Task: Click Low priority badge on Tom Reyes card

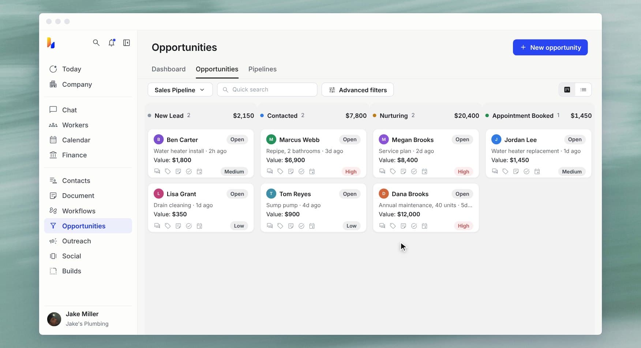Action: point(351,226)
